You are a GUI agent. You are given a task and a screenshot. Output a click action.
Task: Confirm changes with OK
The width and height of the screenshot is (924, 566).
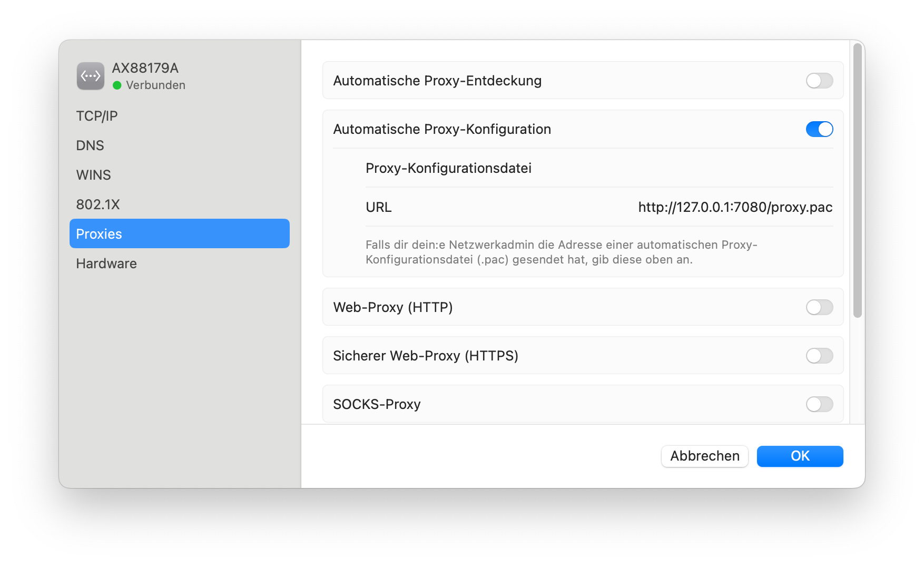tap(800, 456)
